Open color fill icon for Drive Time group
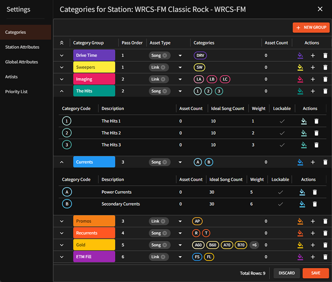332x282 pixels. (x=300, y=56)
